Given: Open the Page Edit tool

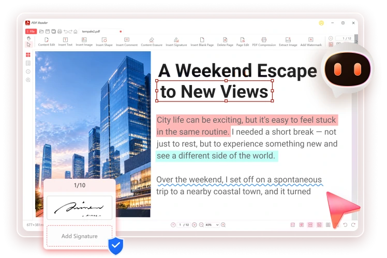Looking at the screenshot, I should (242, 42).
